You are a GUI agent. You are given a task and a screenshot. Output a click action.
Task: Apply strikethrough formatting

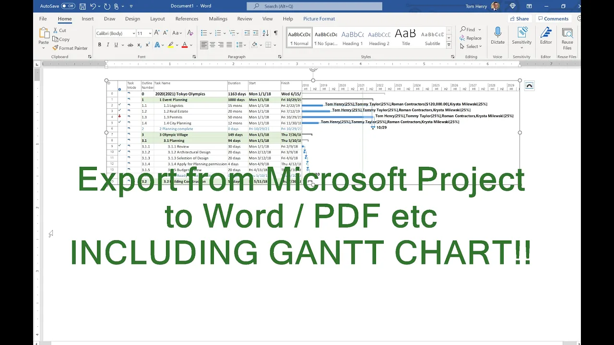pyautogui.click(x=130, y=45)
